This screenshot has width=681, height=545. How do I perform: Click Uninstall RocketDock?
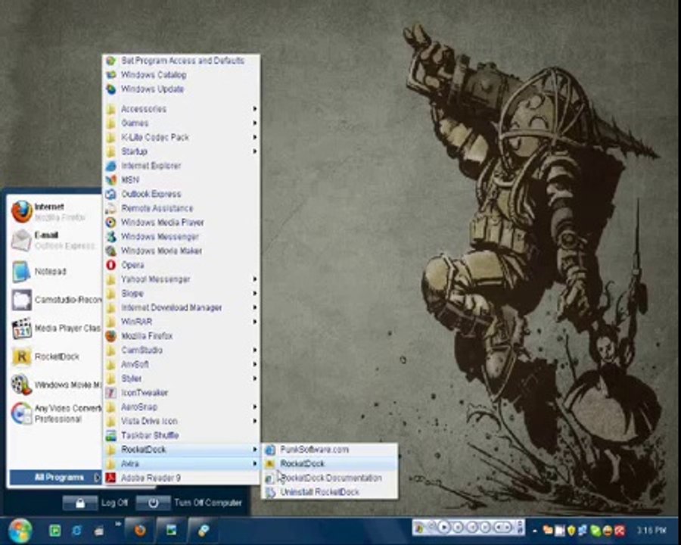pos(330,492)
